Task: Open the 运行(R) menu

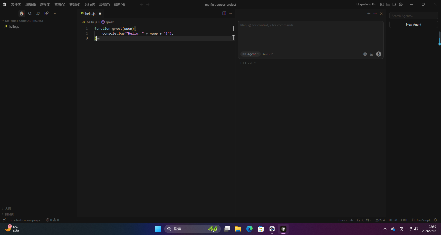Action: [x=90, y=4]
